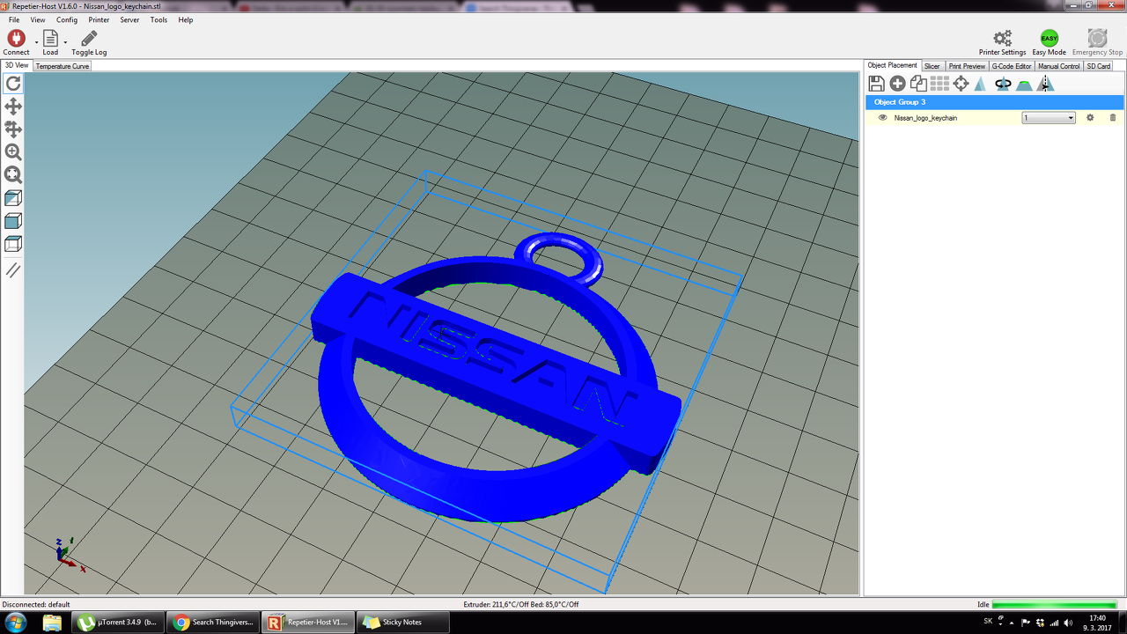Screen dimensions: 1127x634
Task: Open the File menu
Action: (x=14, y=19)
